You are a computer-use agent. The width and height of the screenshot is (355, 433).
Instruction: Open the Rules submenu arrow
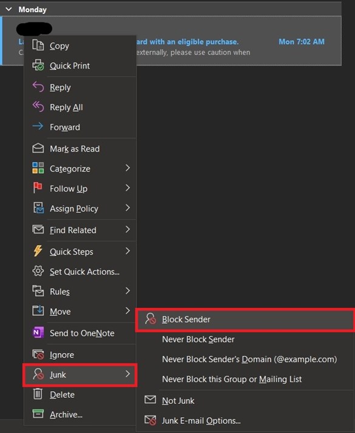coord(127,290)
